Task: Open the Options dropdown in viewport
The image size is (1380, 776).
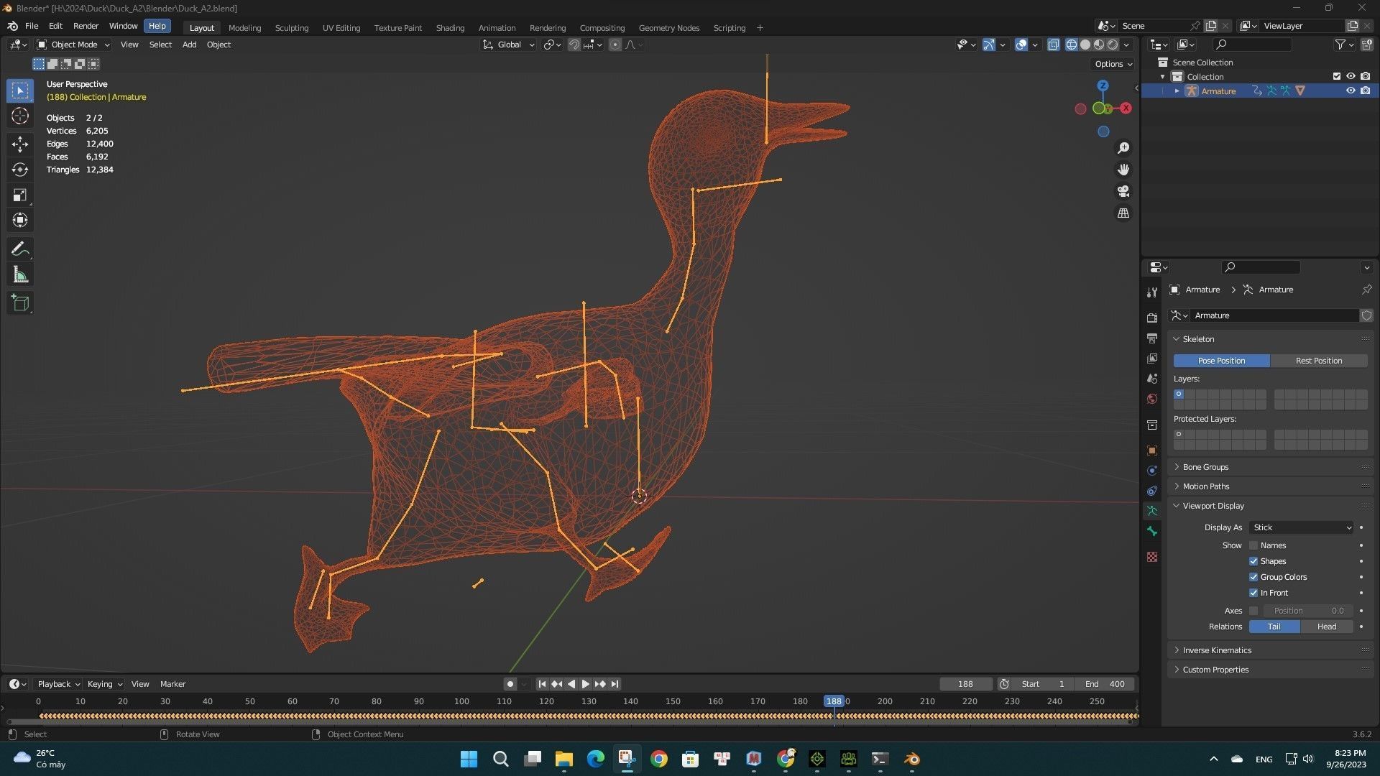Action: 1113,64
